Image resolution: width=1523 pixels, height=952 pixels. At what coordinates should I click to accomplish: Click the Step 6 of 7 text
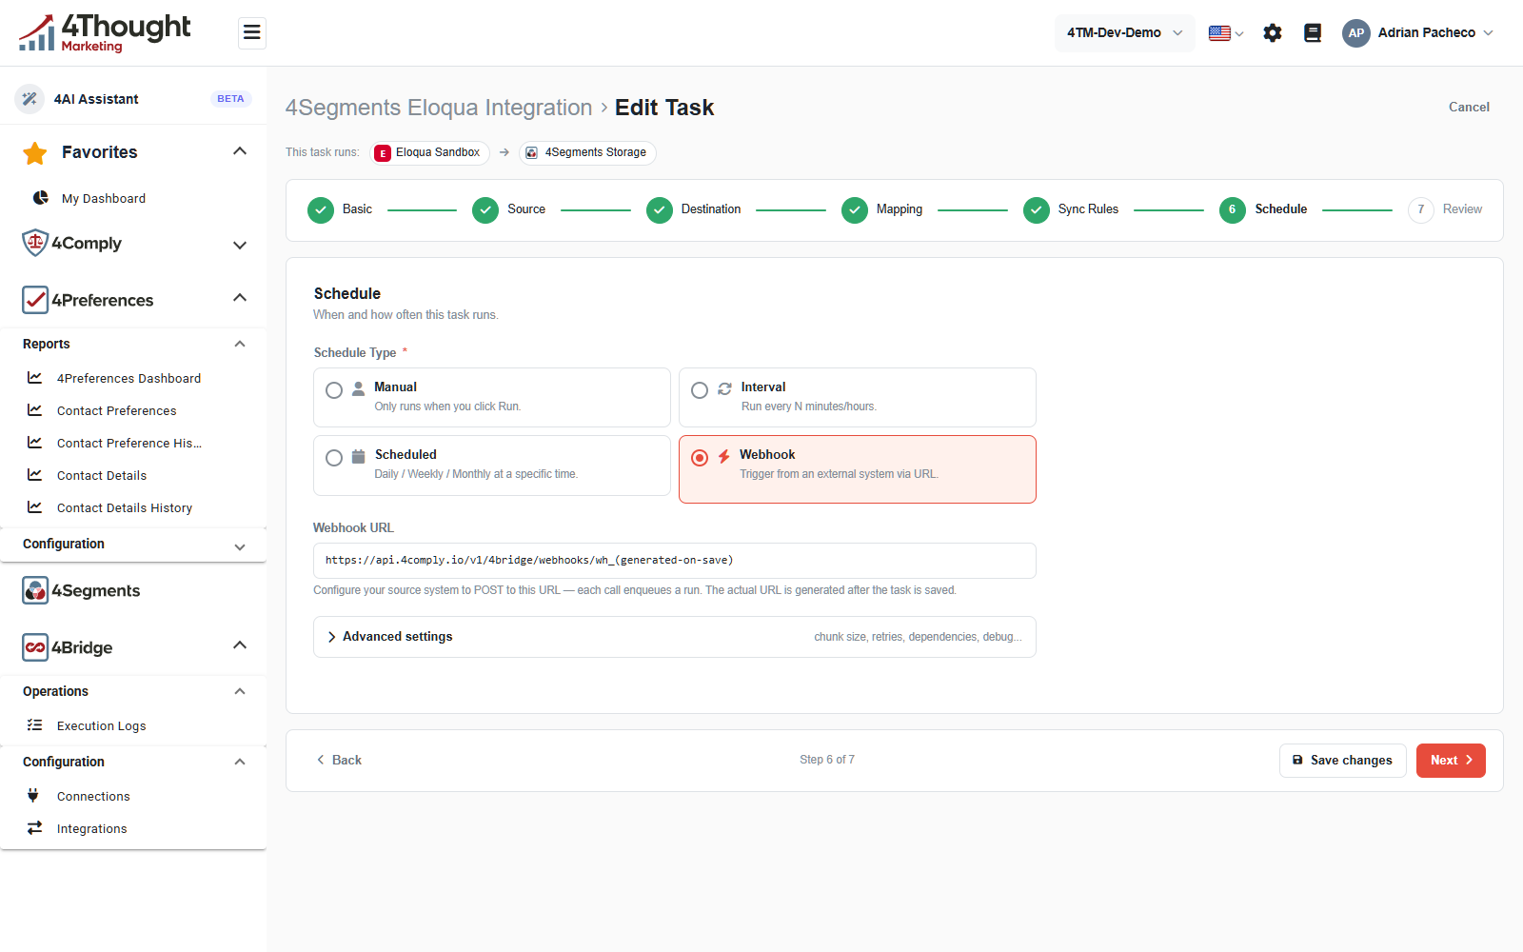[x=827, y=760]
